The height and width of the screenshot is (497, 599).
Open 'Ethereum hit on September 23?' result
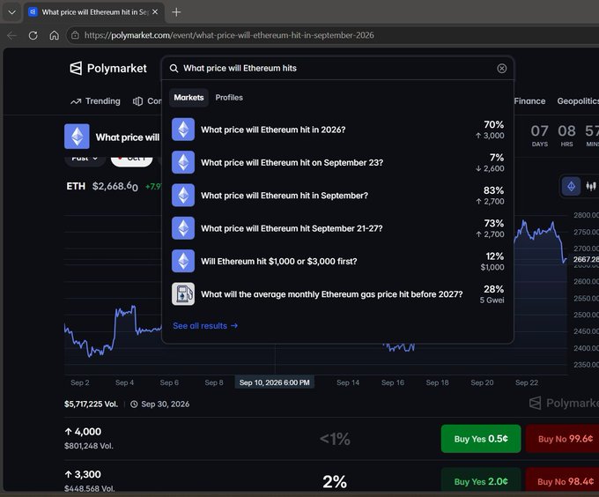pos(337,162)
